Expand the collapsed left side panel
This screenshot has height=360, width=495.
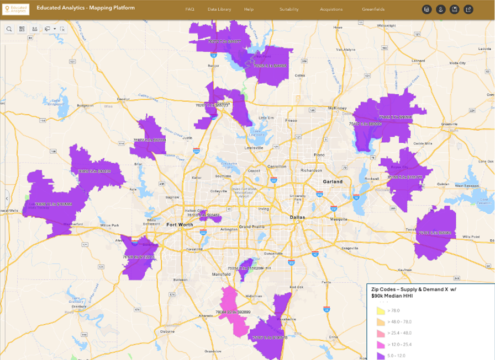(7, 198)
